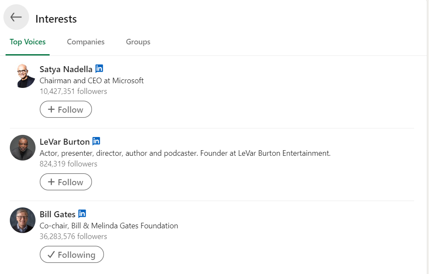Click '36,283,576 followers' text

73,236
